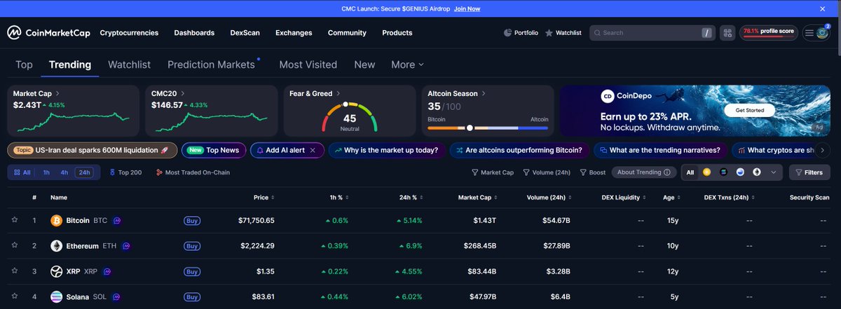Open the Portfolio pie-chart link
This screenshot has height=309, width=841.
521,33
